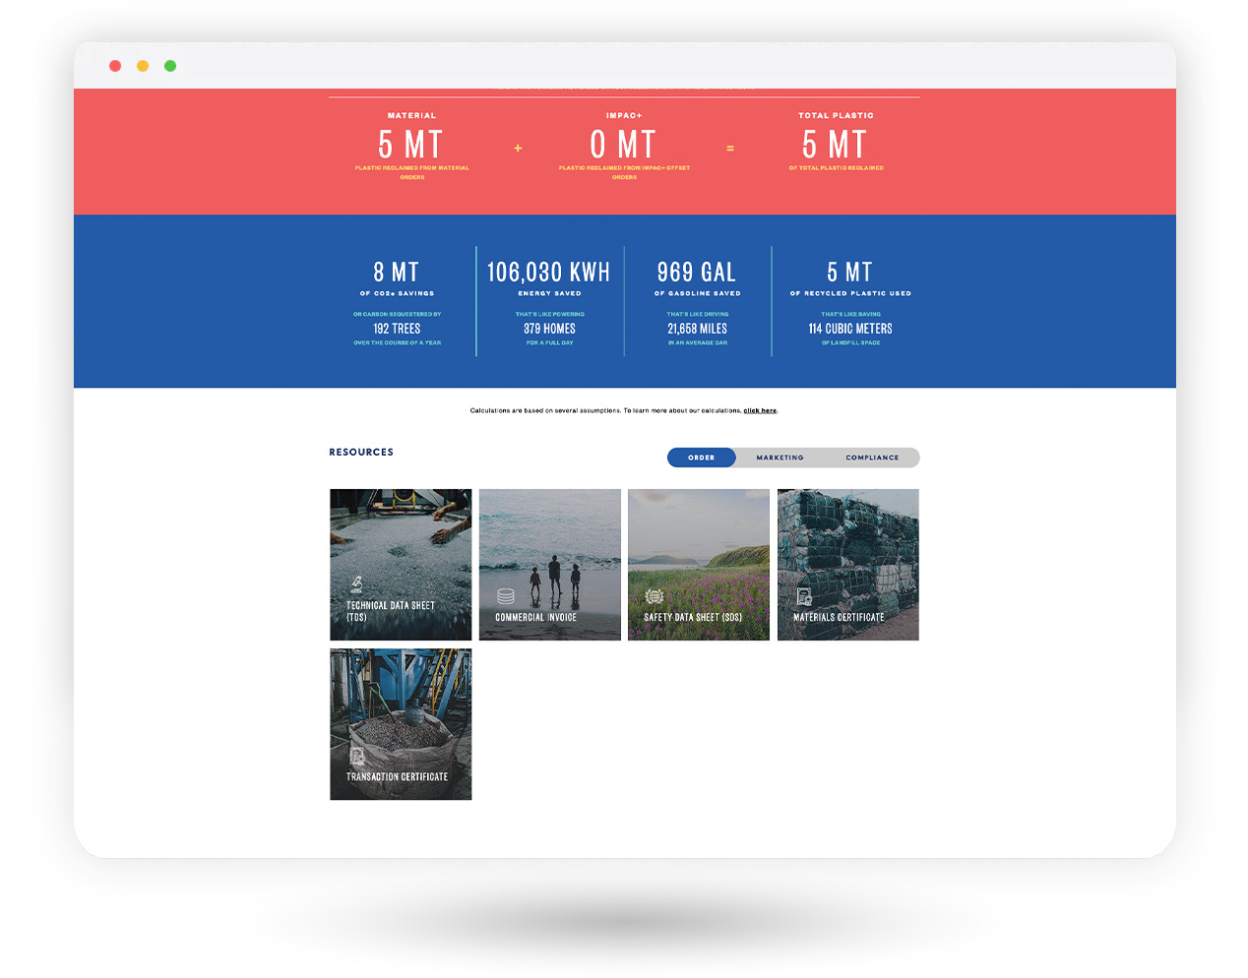Click the 'OF RECYCLED PLASTIC USED' label

pyautogui.click(x=850, y=293)
